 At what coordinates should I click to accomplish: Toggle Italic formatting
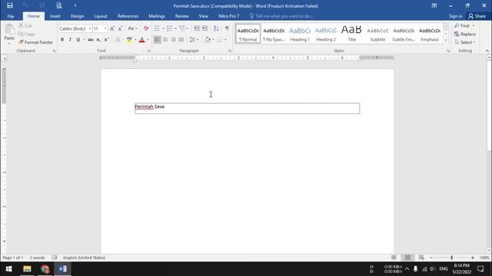point(70,40)
